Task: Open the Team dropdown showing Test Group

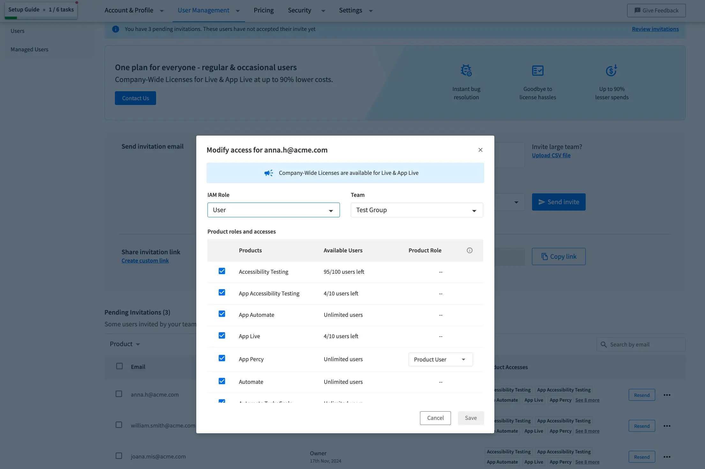Action: pyautogui.click(x=416, y=210)
